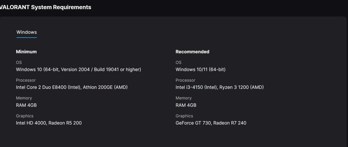
Task: Click the Recommended heading
Action: 192,52
